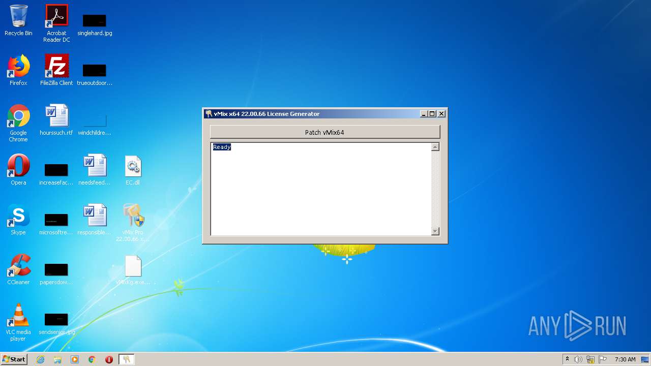This screenshot has width=651, height=366.
Task: Maximize the License Generator window
Action: click(432, 114)
